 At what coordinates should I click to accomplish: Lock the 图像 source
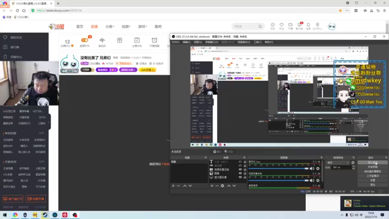245,173
